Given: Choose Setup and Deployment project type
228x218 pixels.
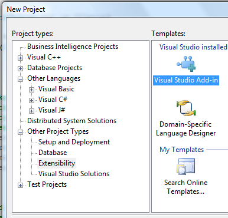Looking at the screenshot, I should (74, 142).
